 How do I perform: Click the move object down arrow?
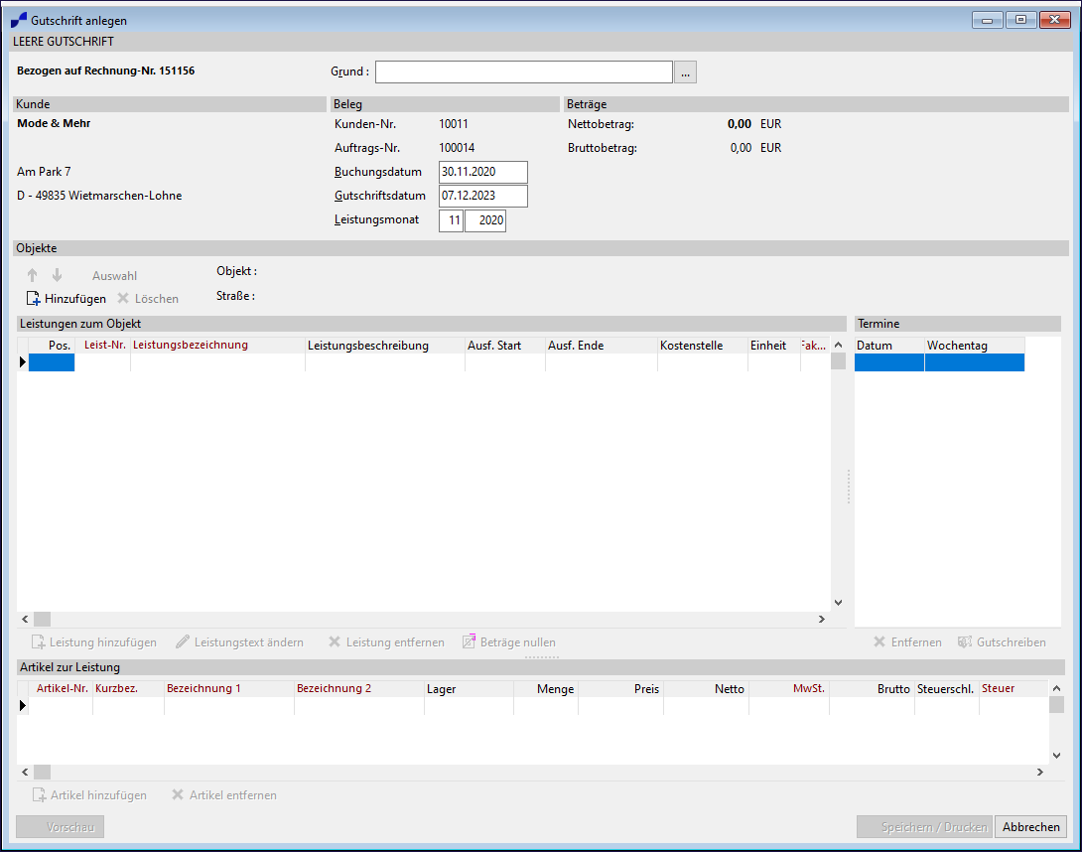click(x=57, y=275)
